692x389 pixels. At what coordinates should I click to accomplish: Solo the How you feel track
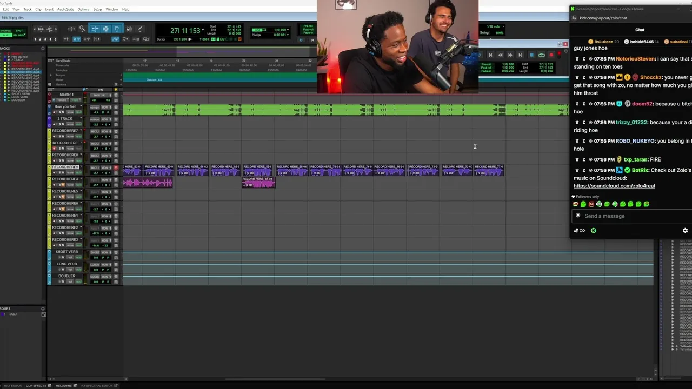60,112
